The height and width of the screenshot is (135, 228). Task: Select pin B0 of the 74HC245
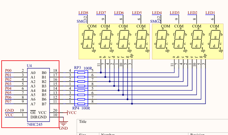(x=44, y=73)
